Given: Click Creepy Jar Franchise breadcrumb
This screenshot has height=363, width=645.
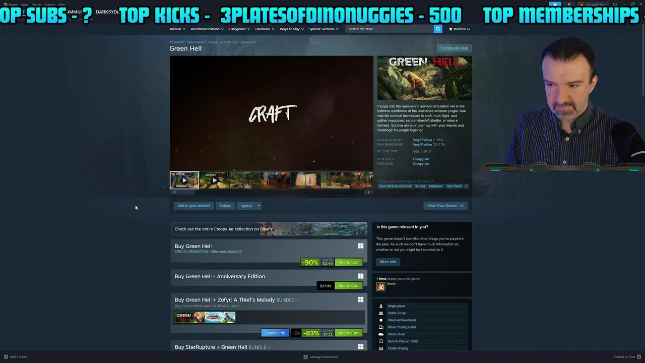Looking at the screenshot, I should pyautogui.click(x=223, y=42).
